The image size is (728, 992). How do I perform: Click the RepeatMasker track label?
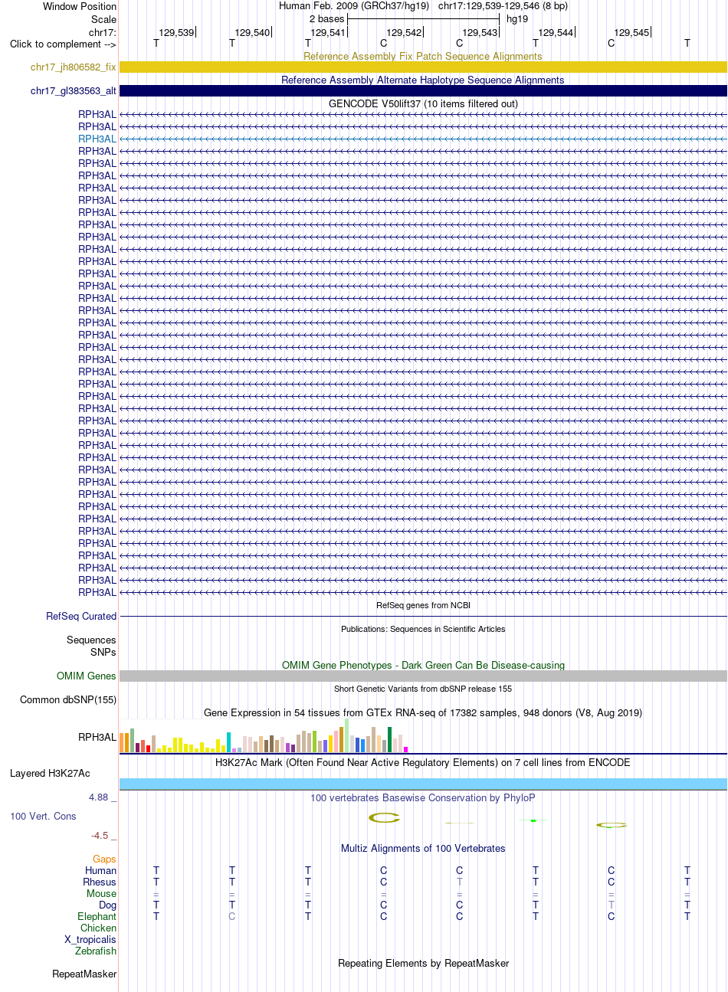[x=84, y=974]
